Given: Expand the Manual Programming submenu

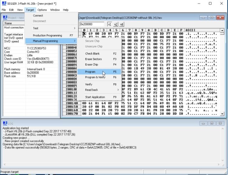Looking at the screenshot, I should [51, 41].
